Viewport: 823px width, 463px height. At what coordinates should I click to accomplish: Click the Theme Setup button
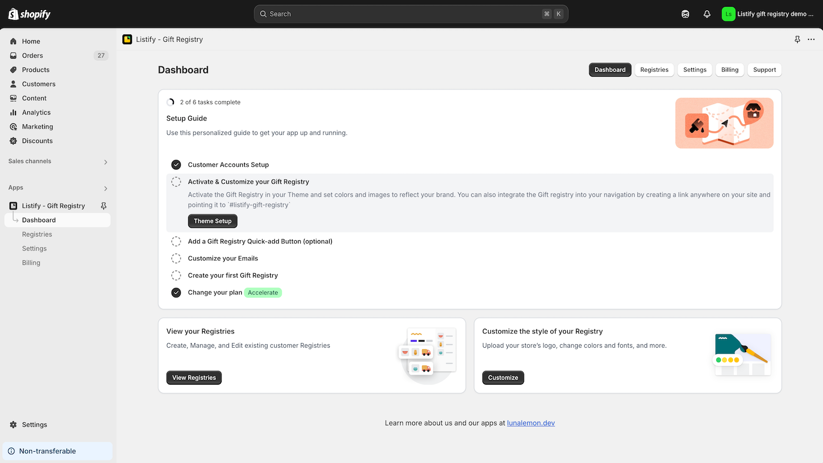[x=212, y=221]
